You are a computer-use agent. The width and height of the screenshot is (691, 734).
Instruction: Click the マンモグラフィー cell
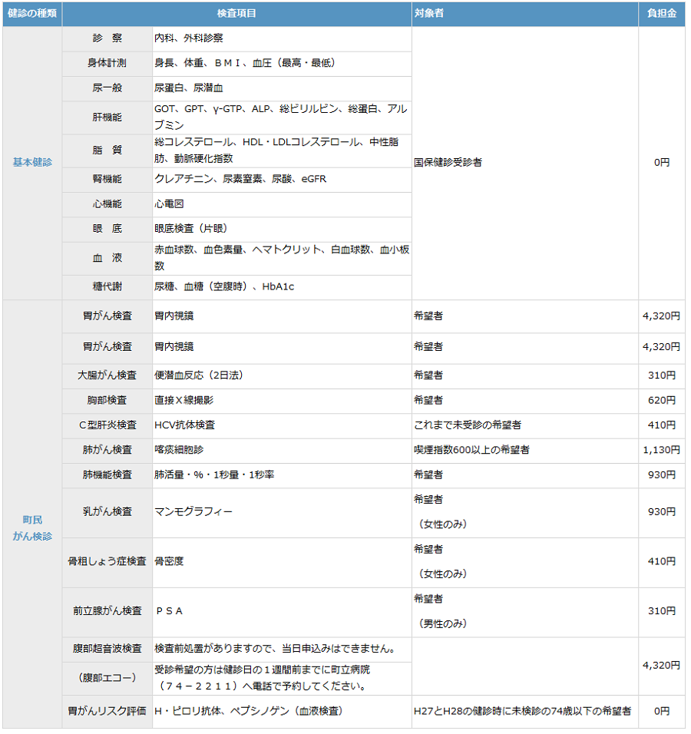(283, 513)
